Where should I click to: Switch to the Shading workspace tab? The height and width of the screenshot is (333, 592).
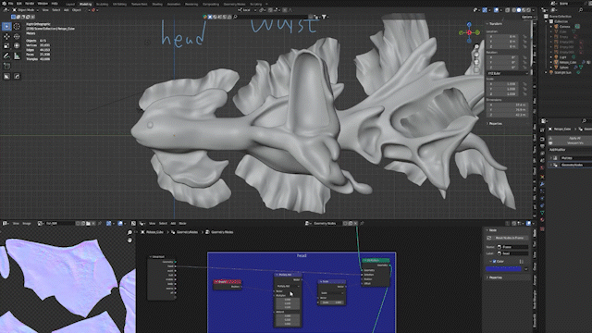coord(157,4)
